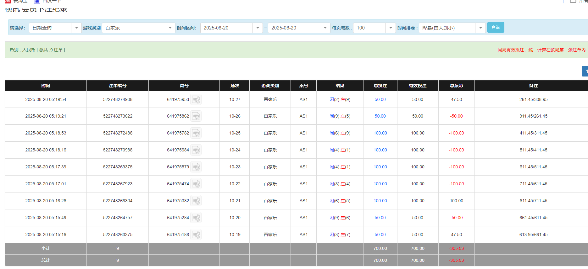This screenshot has height=269, width=588.
Task: Open the 百家乐 game category dropdown
Action: (x=170, y=28)
